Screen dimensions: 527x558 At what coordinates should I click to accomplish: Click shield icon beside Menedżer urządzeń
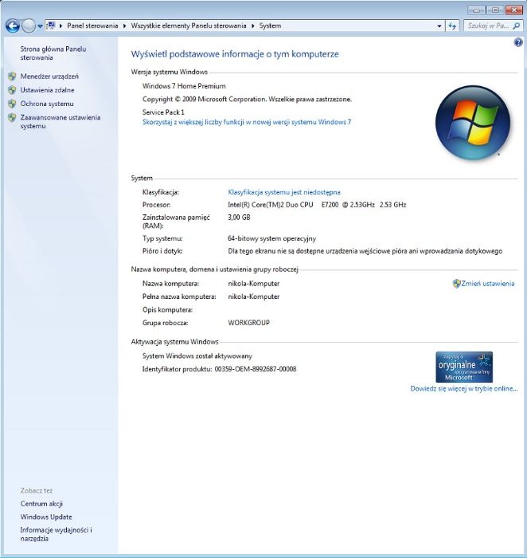(x=12, y=77)
